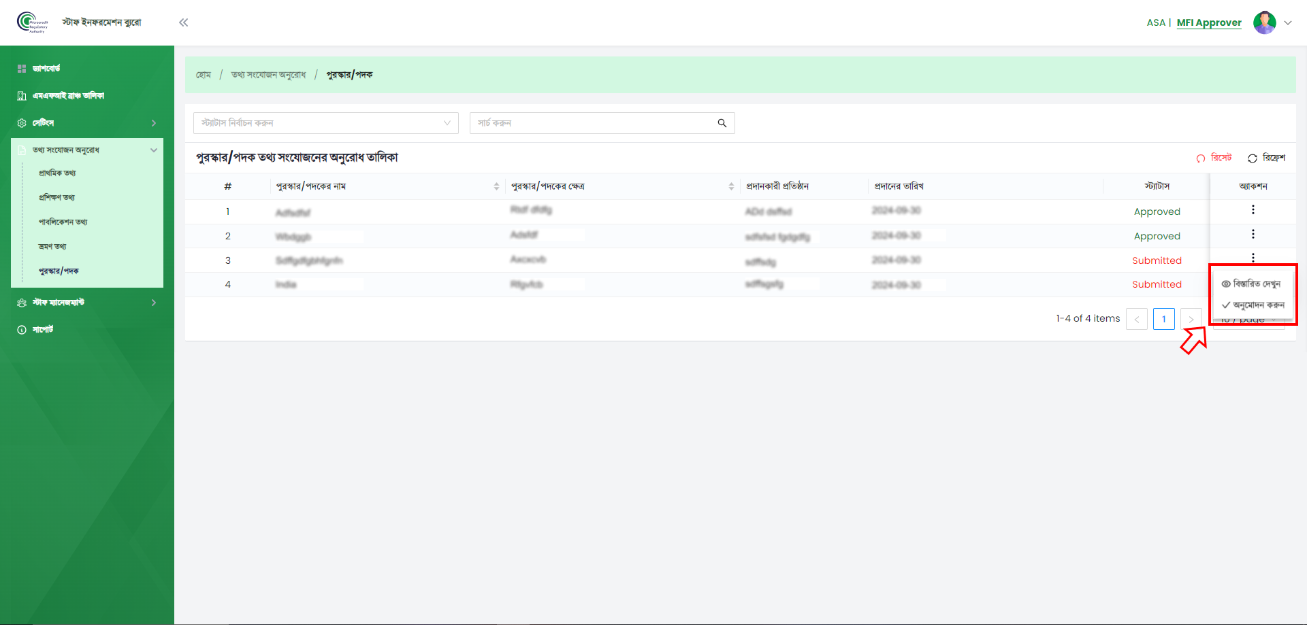Image resolution: width=1307 pixels, height=625 pixels.
Task: Open three-dot action menu for row 3
Action: pos(1253,258)
